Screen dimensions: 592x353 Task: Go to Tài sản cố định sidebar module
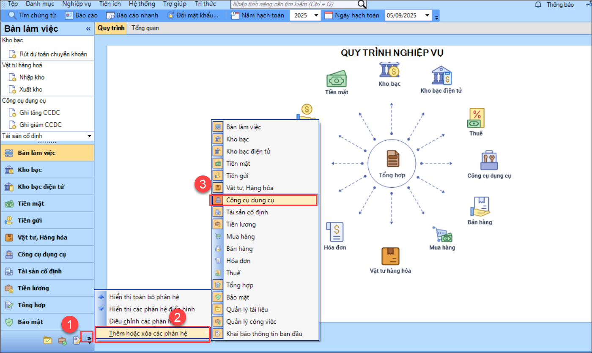(47, 271)
